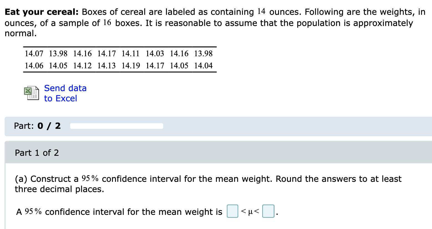Select the data value 13.98 in the table
This screenshot has height=229, width=432.
tap(58, 53)
